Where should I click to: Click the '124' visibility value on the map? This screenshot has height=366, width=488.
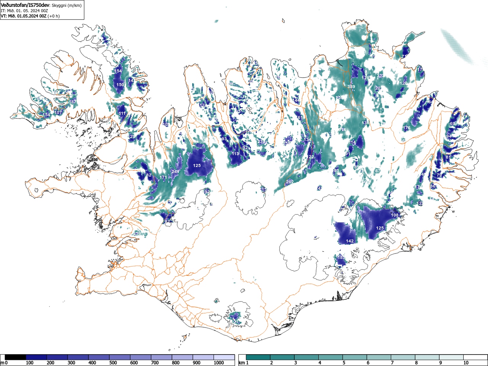click(x=202, y=105)
